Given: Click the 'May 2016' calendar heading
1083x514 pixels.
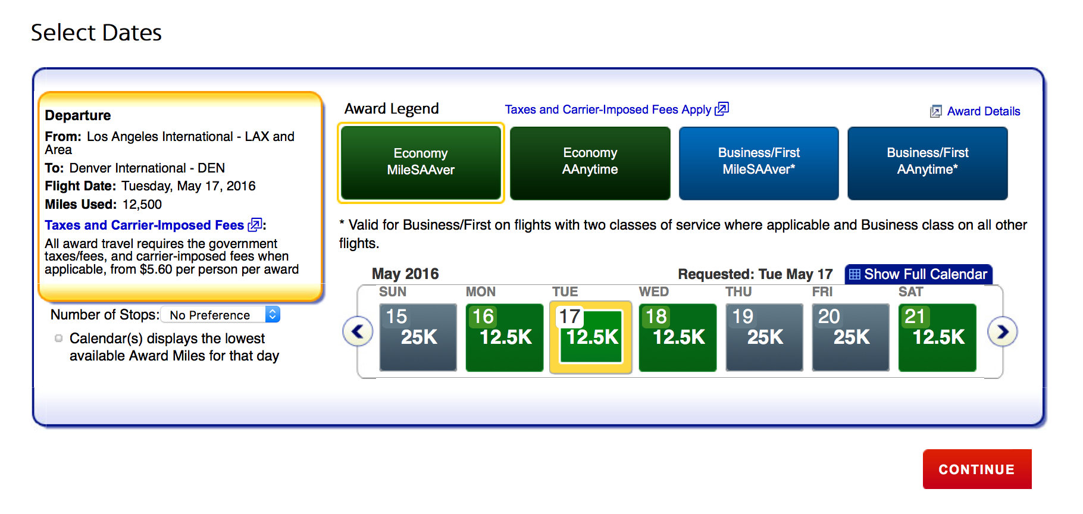Looking at the screenshot, I should 405,274.
